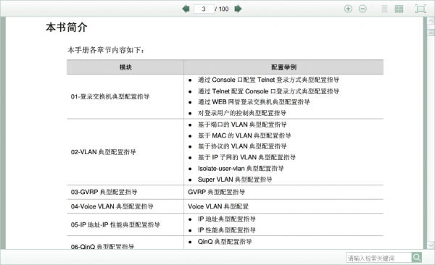Zoom in with the plus icon

(x=348, y=9)
